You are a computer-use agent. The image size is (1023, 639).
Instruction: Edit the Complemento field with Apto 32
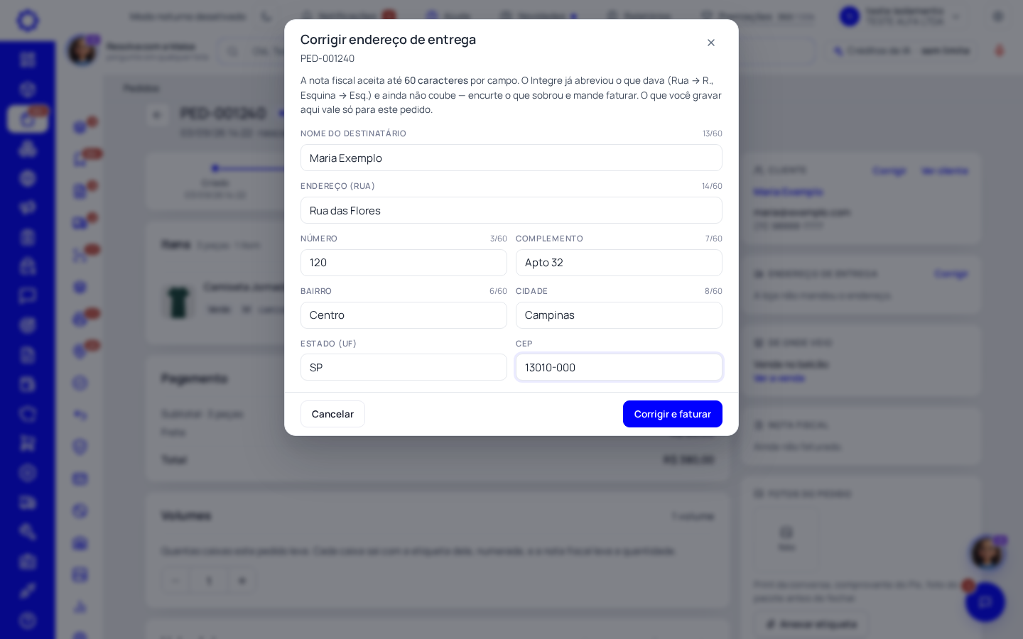click(619, 263)
